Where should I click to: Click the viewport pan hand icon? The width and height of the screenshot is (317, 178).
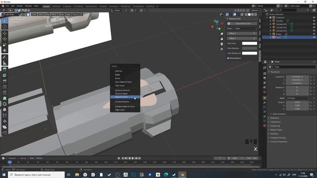tap(222, 39)
